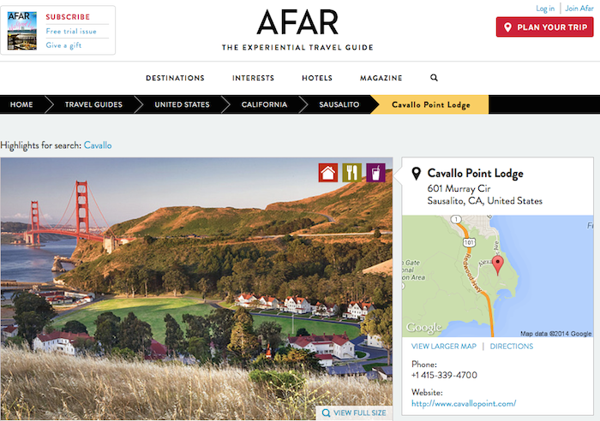600x421 pixels.
Task: Click the Sausalito, CA, United States text
Action: 485,201
